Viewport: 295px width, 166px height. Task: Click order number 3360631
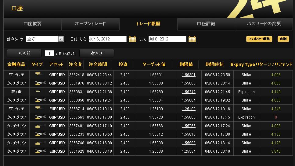(x=77, y=92)
